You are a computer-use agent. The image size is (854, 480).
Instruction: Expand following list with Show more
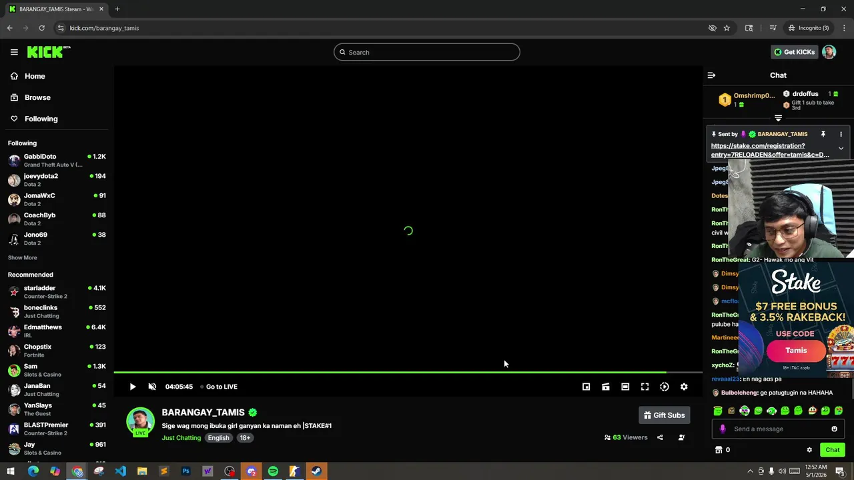[x=23, y=257]
